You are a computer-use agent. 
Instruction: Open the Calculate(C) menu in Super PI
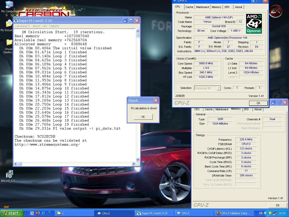coord(22,26)
